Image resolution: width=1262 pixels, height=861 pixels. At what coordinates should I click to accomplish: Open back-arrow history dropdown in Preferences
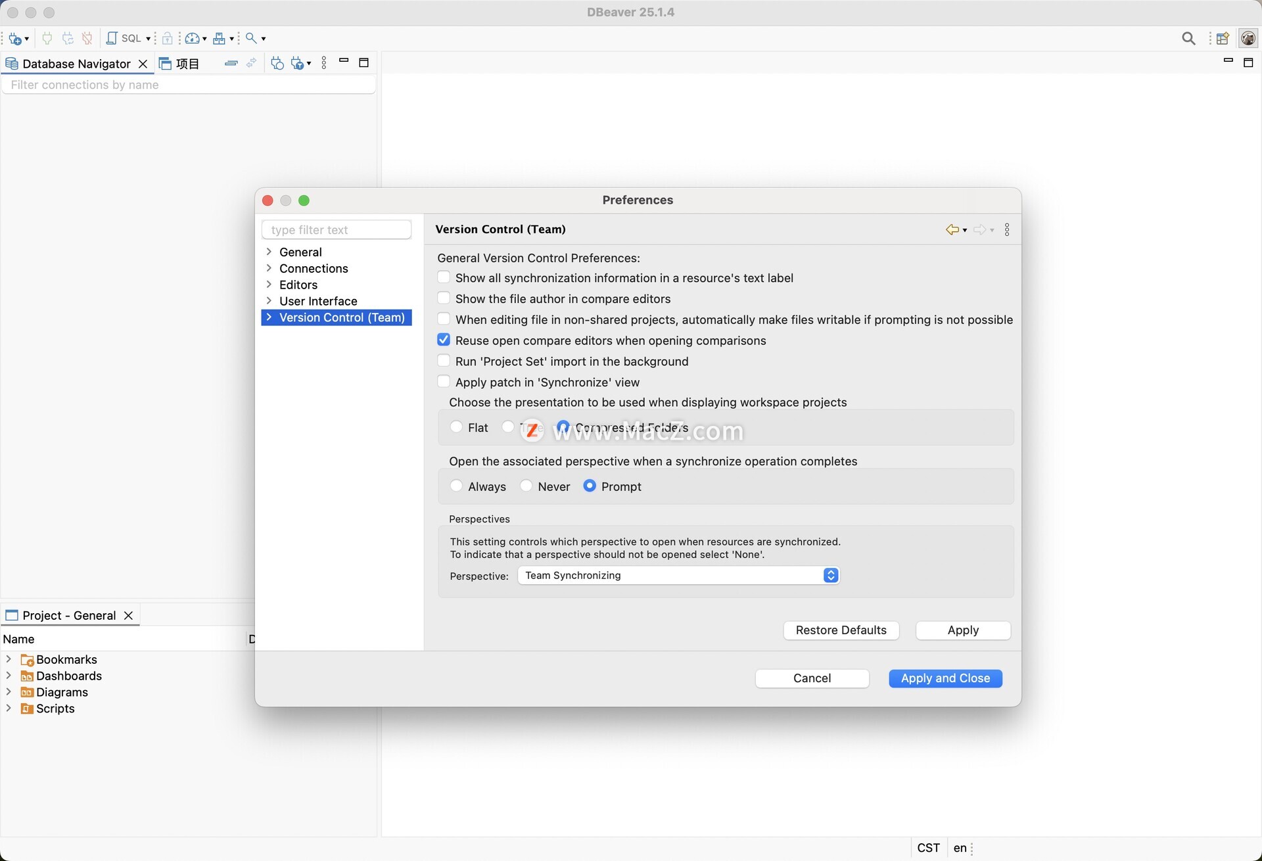click(x=965, y=230)
